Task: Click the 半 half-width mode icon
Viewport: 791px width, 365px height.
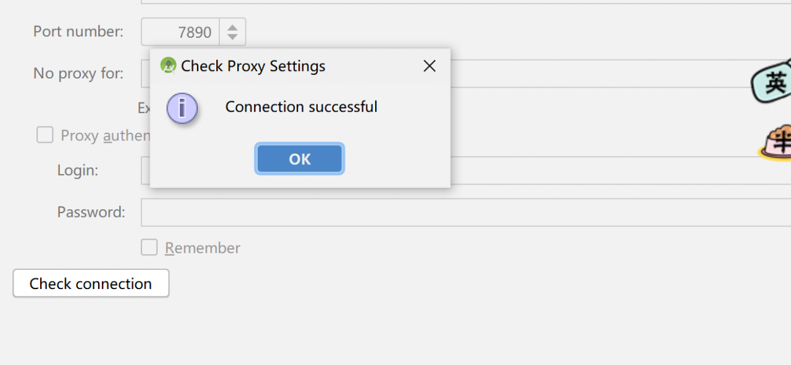Action: (x=779, y=142)
